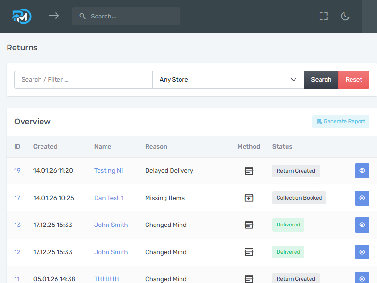Toggle fullscreen mode icon
The image size is (377, 283).
pos(323,16)
